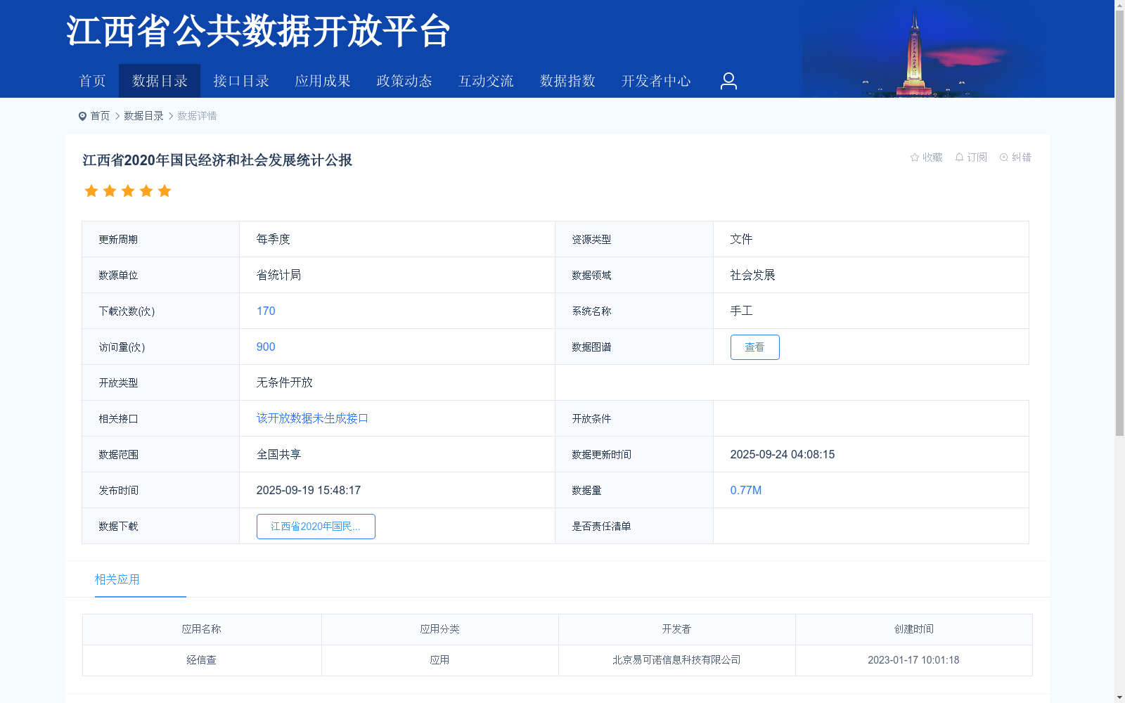Click 应用名称 column header
Image resolution: width=1125 pixels, height=703 pixels.
[201, 629]
